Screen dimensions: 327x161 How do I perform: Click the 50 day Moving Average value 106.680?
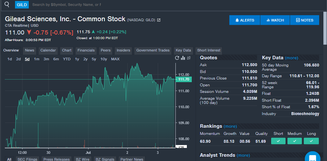311,65
